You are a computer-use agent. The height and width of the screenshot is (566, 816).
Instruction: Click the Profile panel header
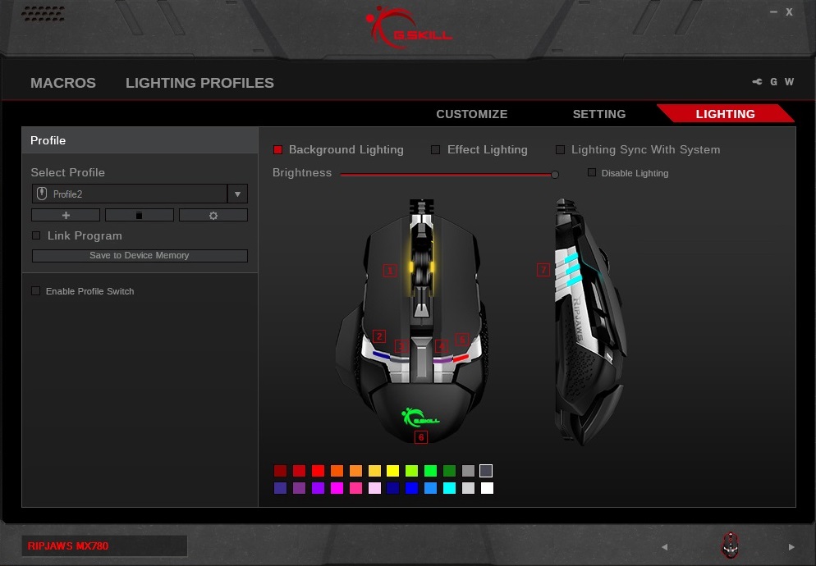(140, 140)
